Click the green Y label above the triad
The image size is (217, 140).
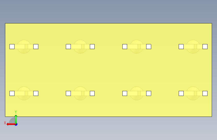click(x=16, y=112)
